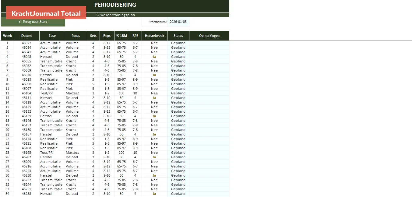Screen dimensions: 412x197
Task: Click the Fase column header
Action: click(52, 36)
